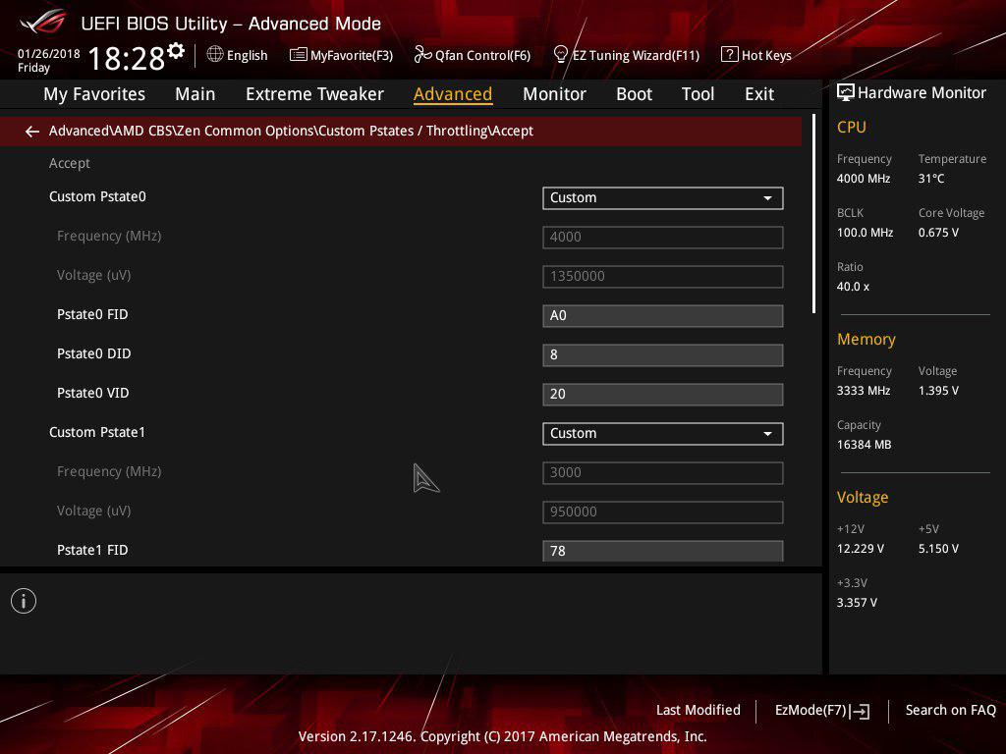
Task: Open Search on FAQ link
Action: click(951, 710)
